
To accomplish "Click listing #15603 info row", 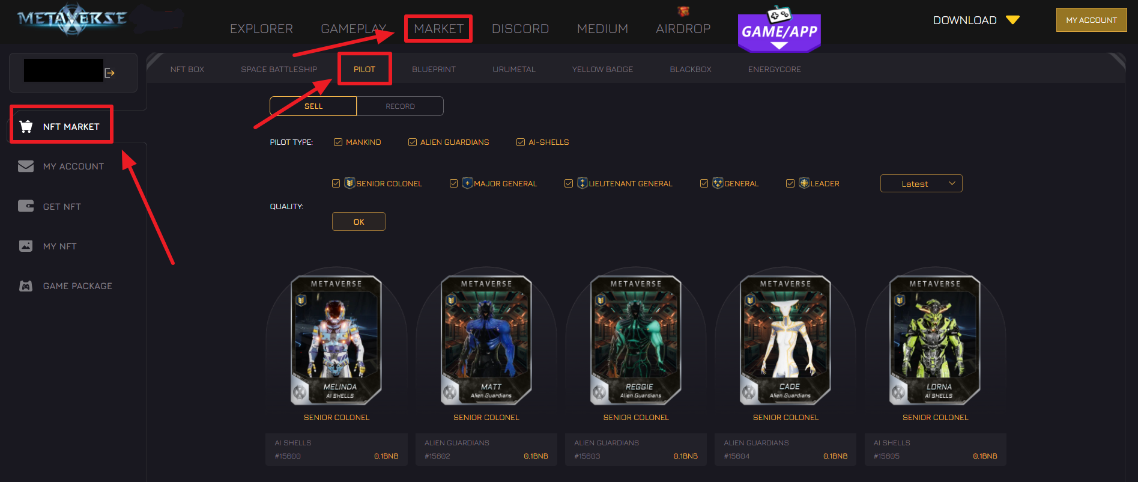I will click(x=636, y=450).
